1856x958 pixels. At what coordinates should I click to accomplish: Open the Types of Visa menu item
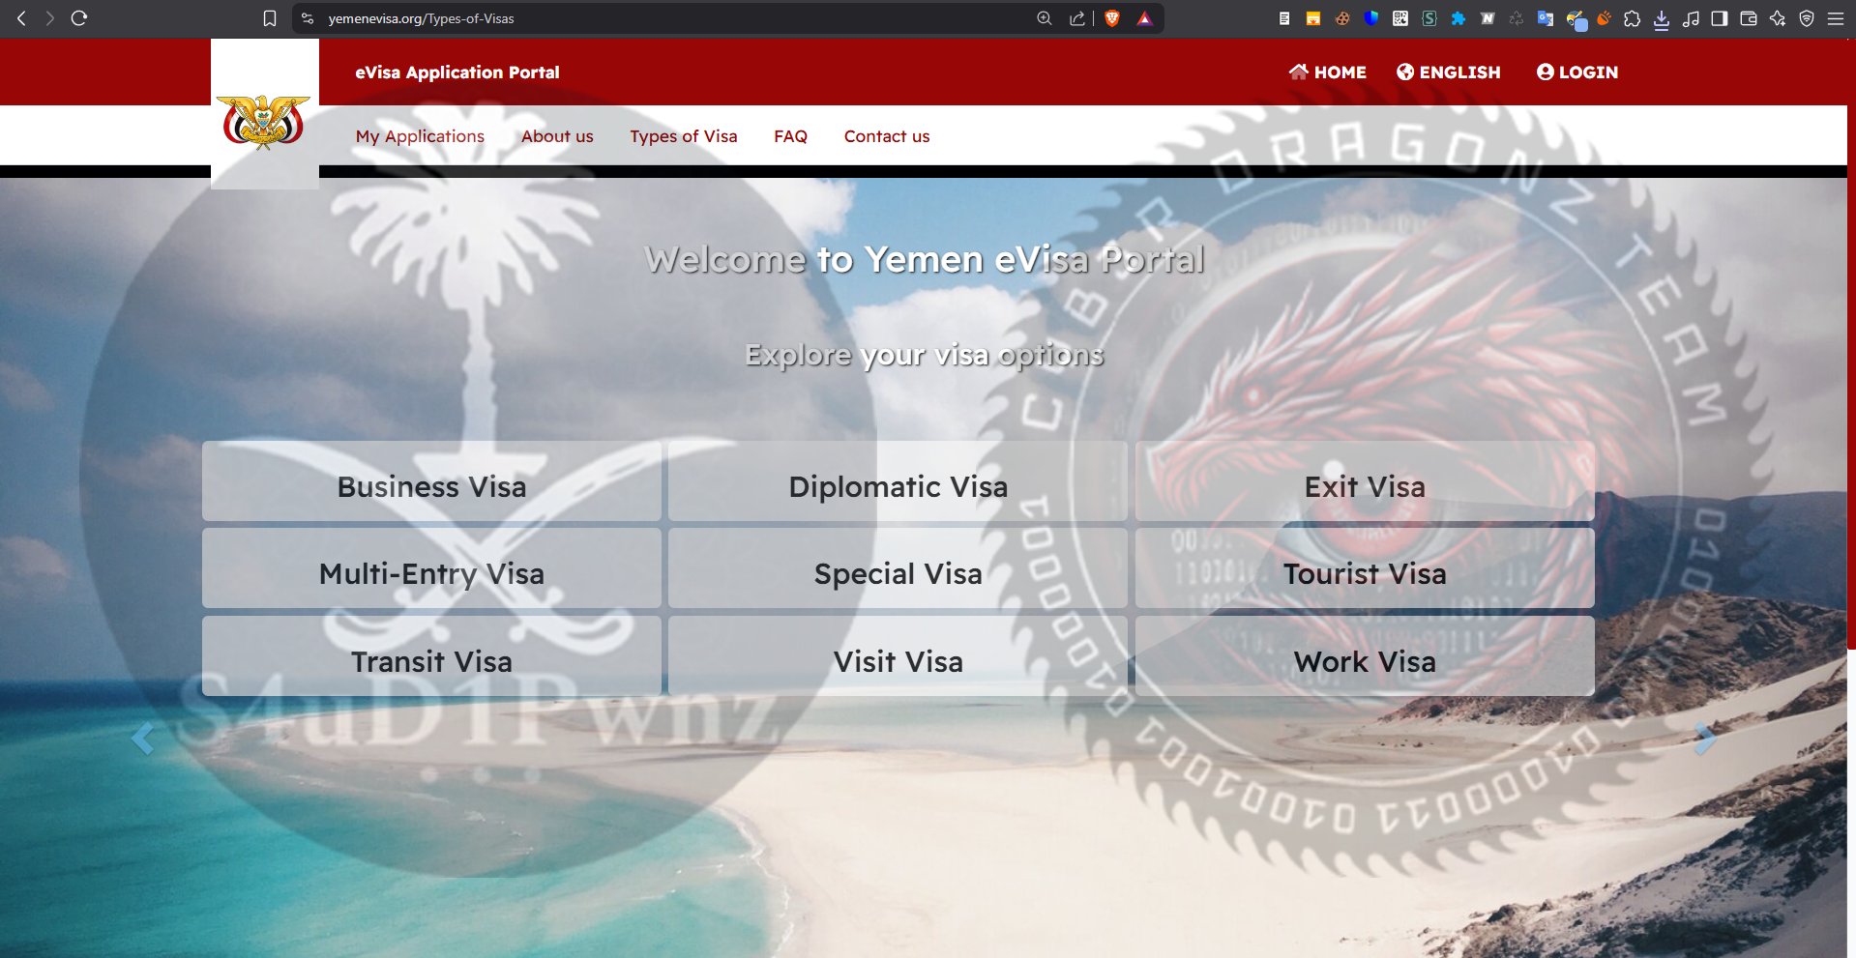click(684, 136)
